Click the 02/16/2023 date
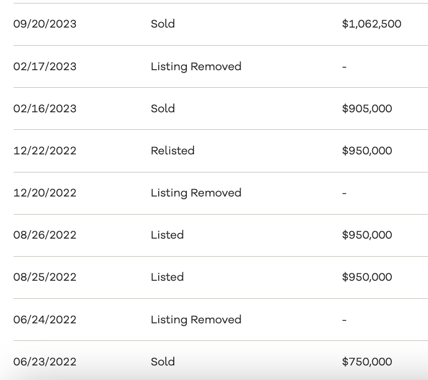Viewport: 428px width, 380px height. click(45, 109)
